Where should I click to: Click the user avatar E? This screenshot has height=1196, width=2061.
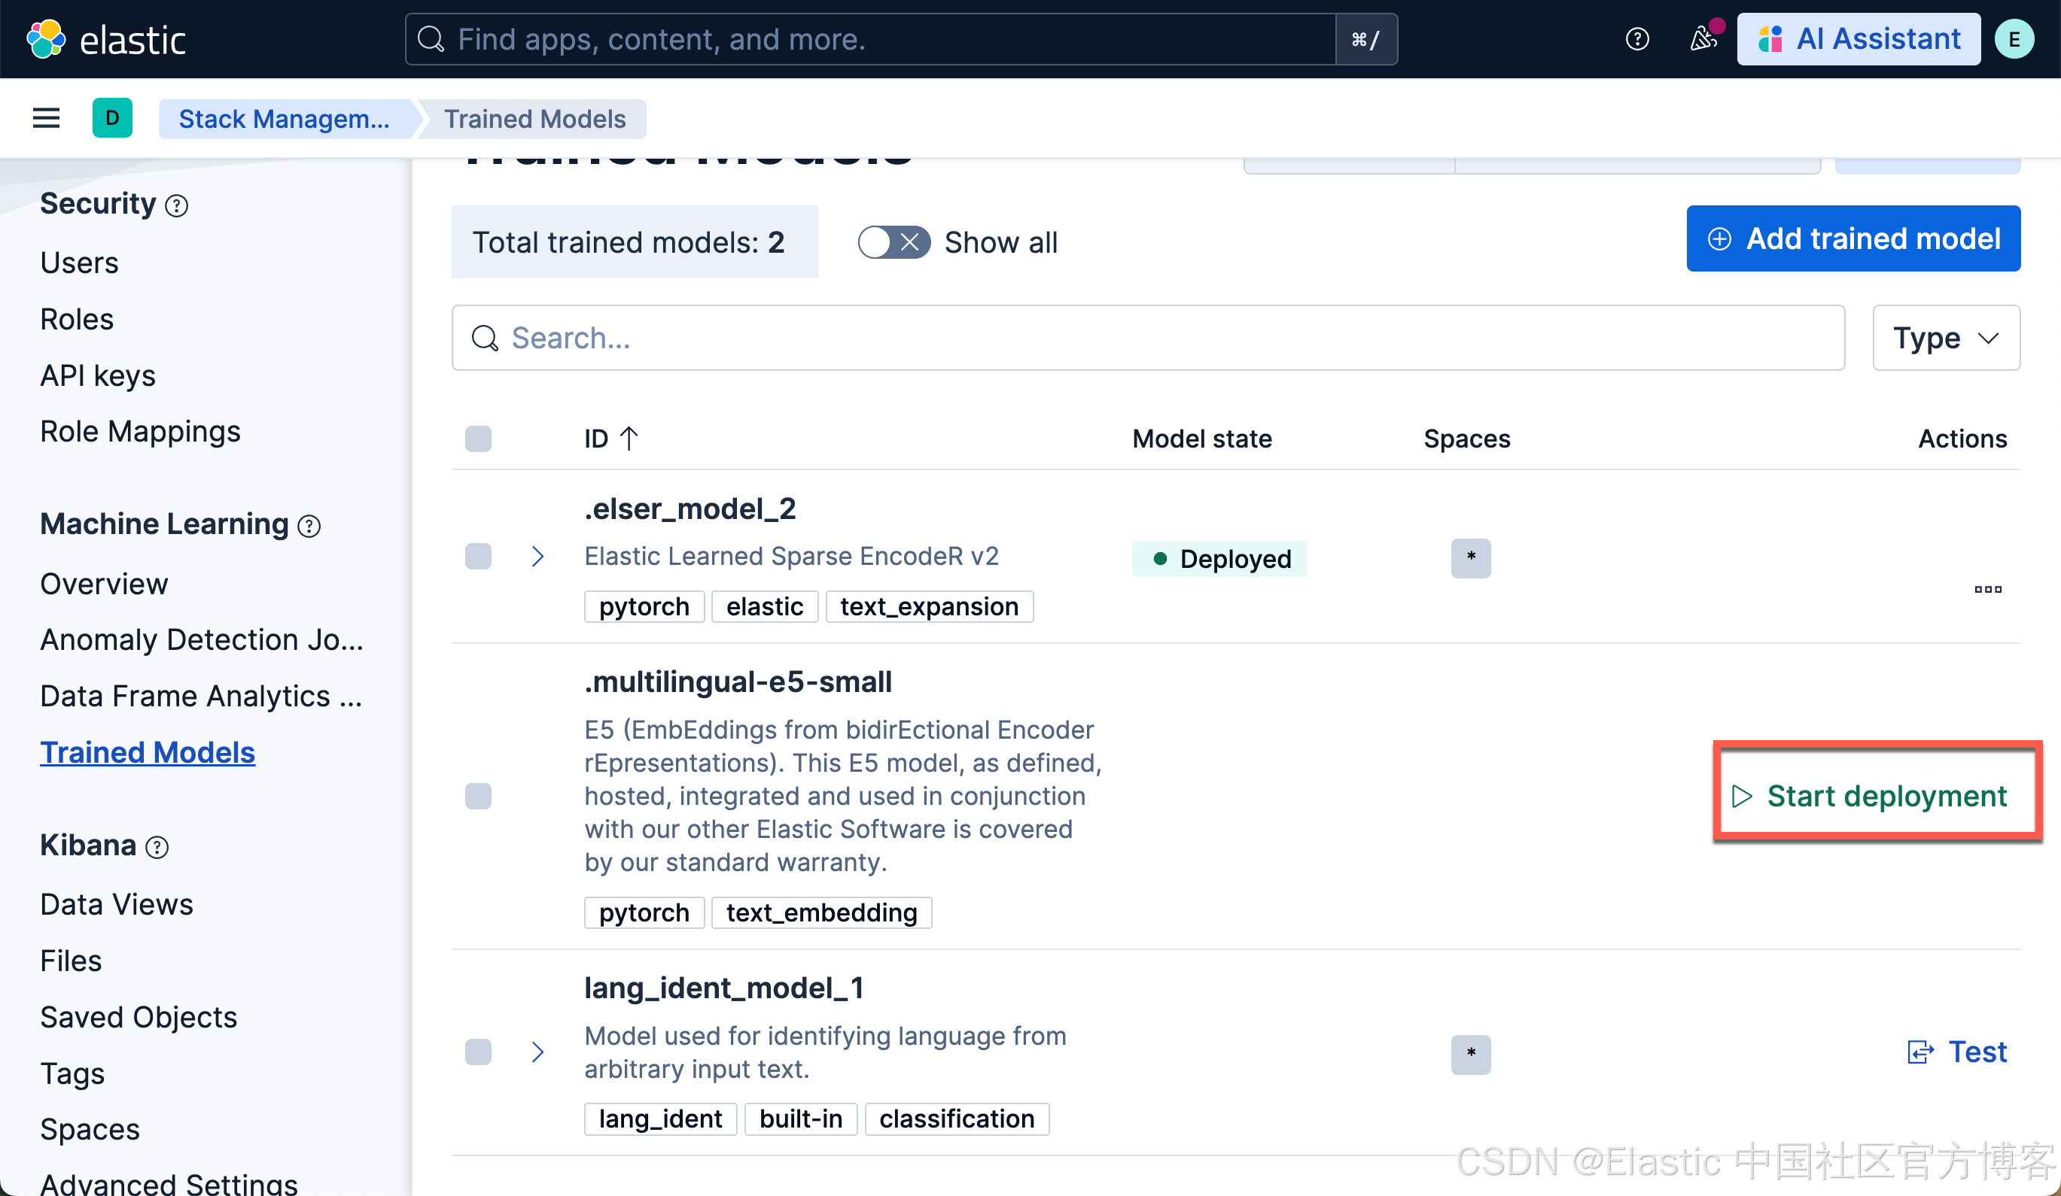(x=2014, y=39)
